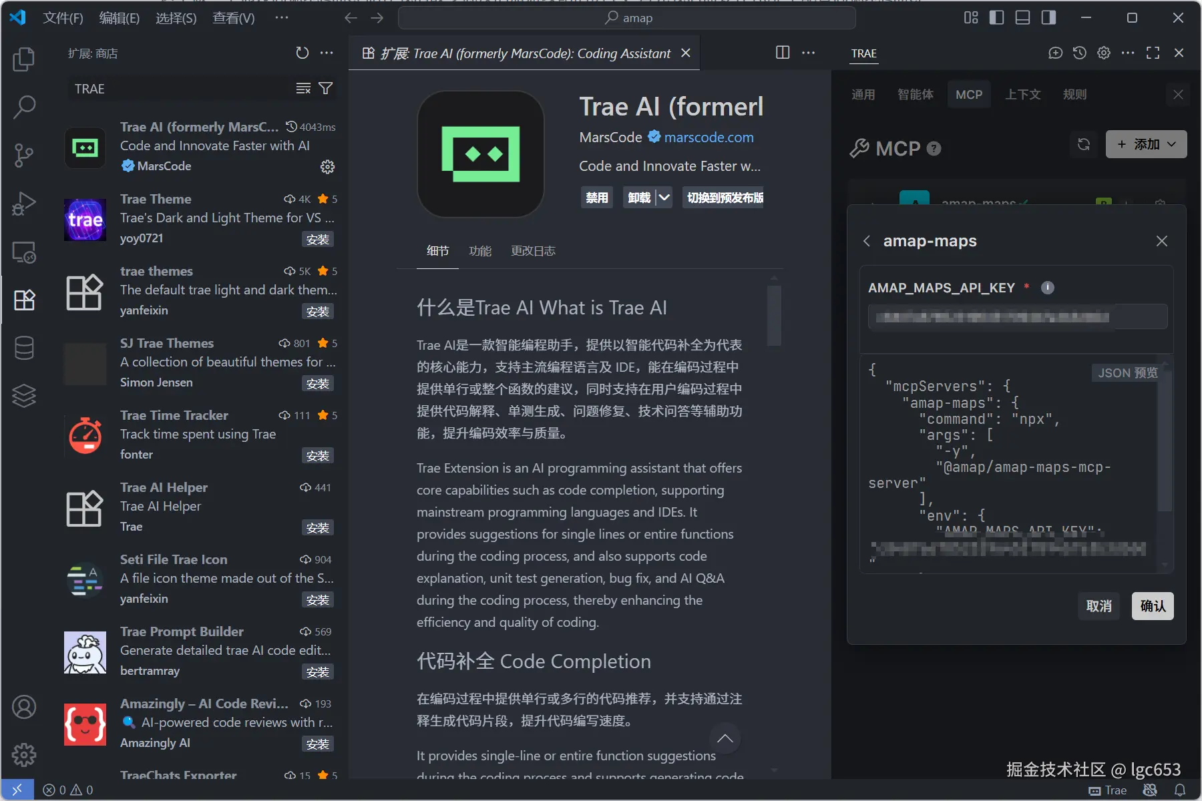Open the stacked layers view in activity bar
The width and height of the screenshot is (1202, 801).
[24, 396]
